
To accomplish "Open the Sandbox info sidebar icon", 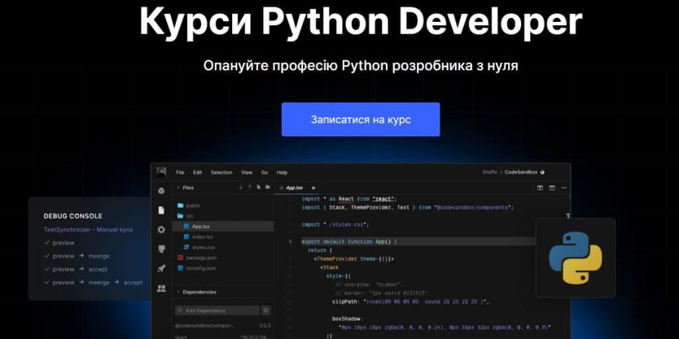I will pyautogui.click(x=162, y=191).
